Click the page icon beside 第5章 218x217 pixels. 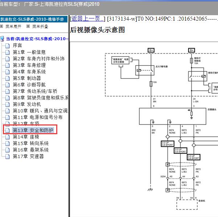[8, 78]
